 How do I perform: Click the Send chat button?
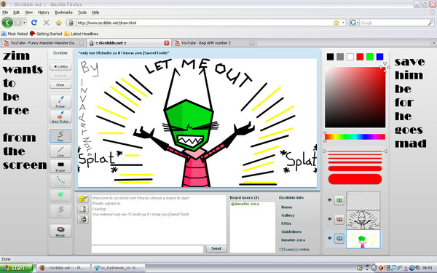(216, 248)
